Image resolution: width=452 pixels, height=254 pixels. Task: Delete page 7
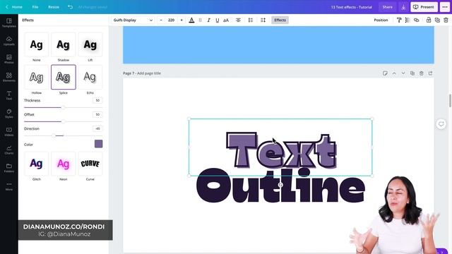[421, 73]
